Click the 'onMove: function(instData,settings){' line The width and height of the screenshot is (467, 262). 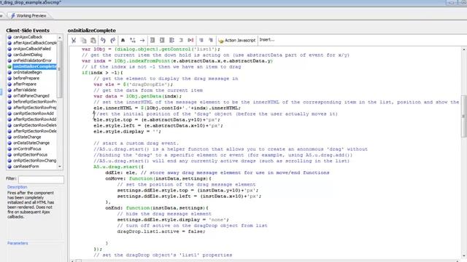(158, 178)
